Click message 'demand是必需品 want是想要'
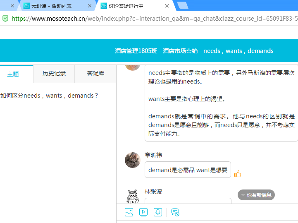The width and height of the screenshot is (298, 223). (188, 170)
